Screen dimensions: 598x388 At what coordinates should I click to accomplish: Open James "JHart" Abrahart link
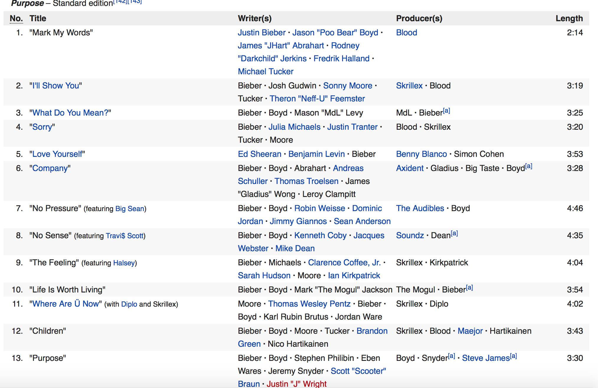(x=281, y=46)
